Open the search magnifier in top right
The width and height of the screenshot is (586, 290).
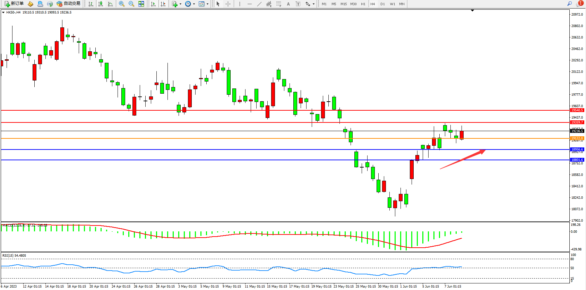[569, 4]
